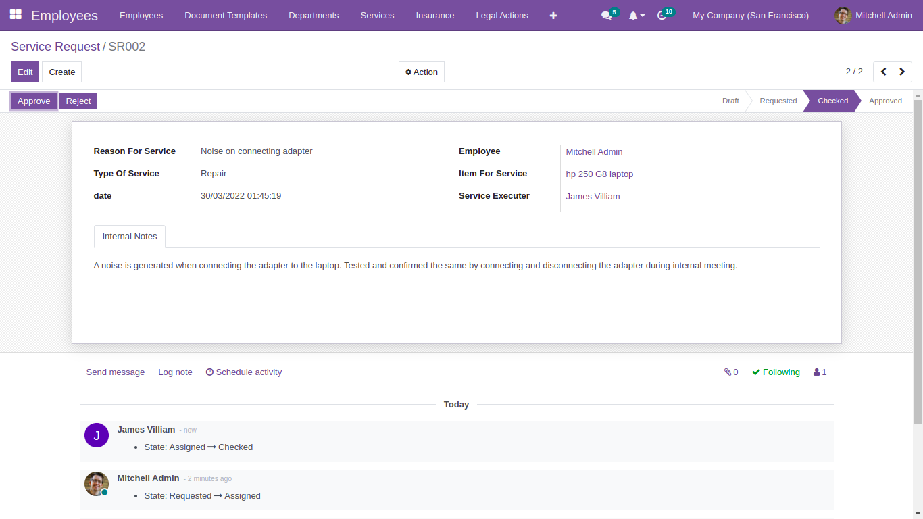Open the Departments menu

click(x=314, y=15)
